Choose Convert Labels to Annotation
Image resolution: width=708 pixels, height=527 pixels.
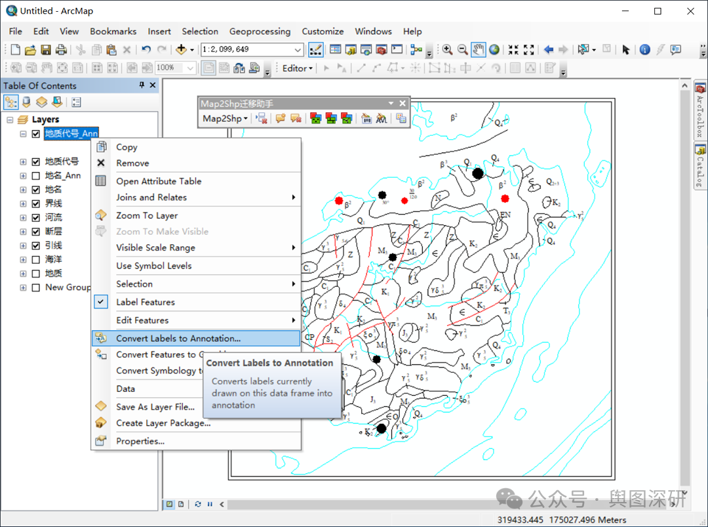(178, 339)
